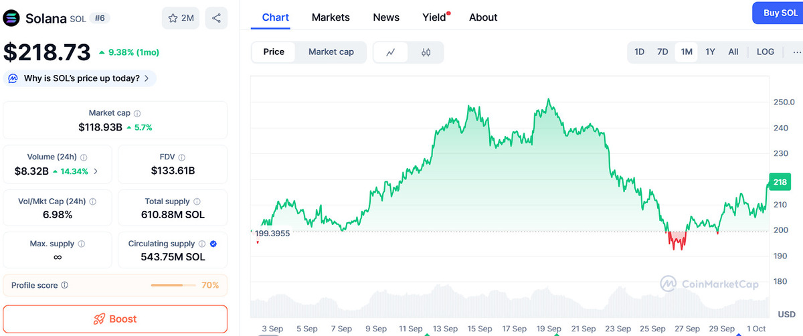Click the Market cap info icon
This screenshot has width=803, height=336.
[x=137, y=114]
